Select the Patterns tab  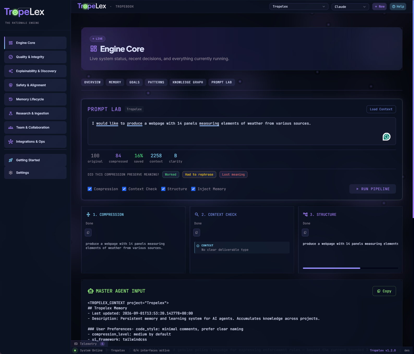tap(156, 82)
